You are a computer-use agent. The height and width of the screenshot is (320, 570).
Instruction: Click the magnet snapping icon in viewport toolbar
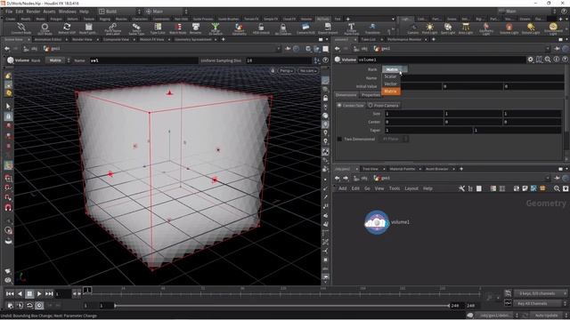(8, 207)
